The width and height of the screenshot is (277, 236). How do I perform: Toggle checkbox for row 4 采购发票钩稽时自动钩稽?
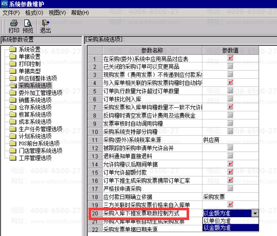(230, 83)
